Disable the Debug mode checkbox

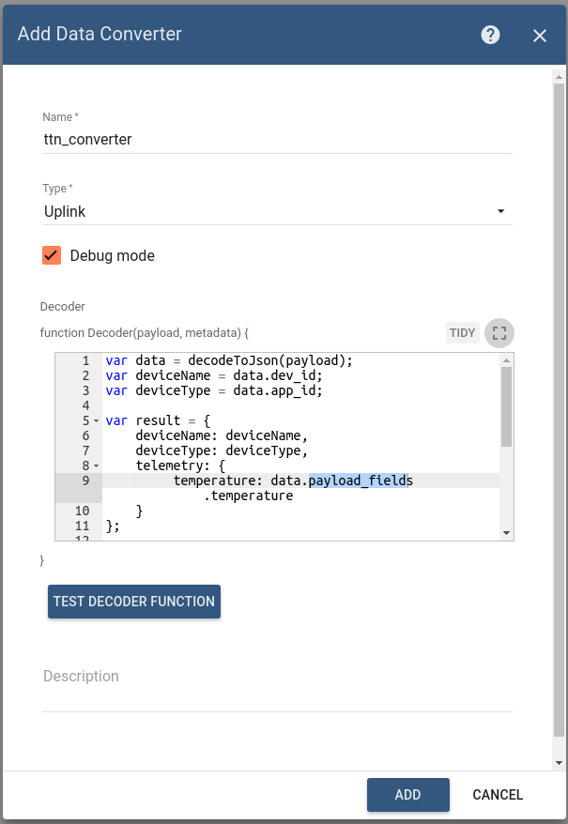point(52,255)
